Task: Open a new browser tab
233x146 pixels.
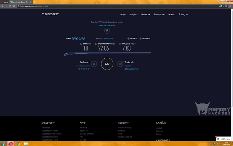Action: pos(34,2)
